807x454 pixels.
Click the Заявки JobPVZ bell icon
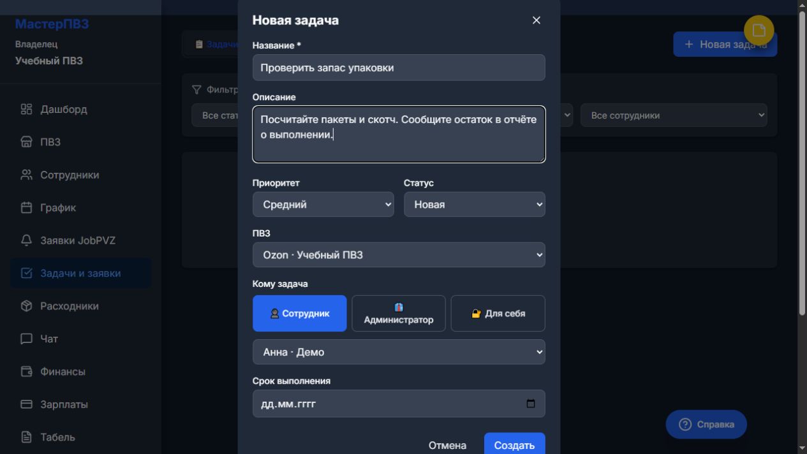click(x=26, y=240)
